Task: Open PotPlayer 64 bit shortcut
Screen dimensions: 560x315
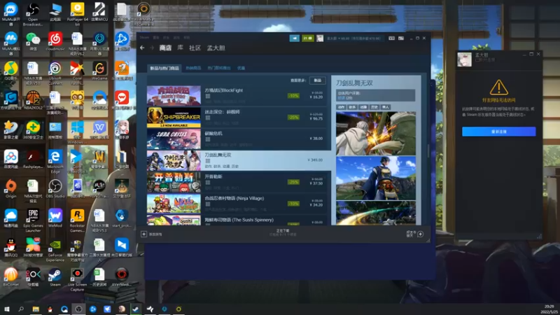Action: (x=77, y=14)
